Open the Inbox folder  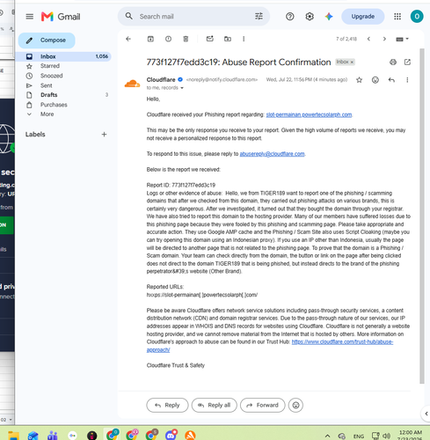click(63, 56)
